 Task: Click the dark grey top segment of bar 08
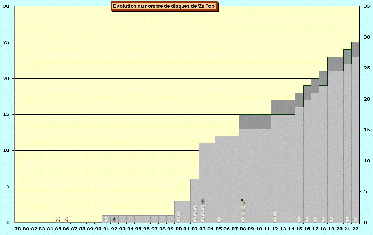point(243,122)
